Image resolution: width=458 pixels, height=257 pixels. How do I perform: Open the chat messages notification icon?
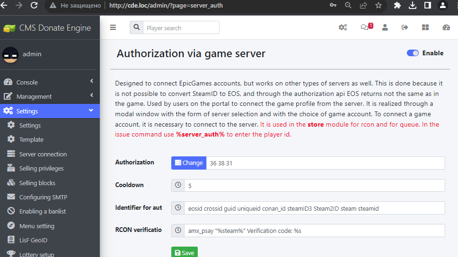click(x=365, y=27)
